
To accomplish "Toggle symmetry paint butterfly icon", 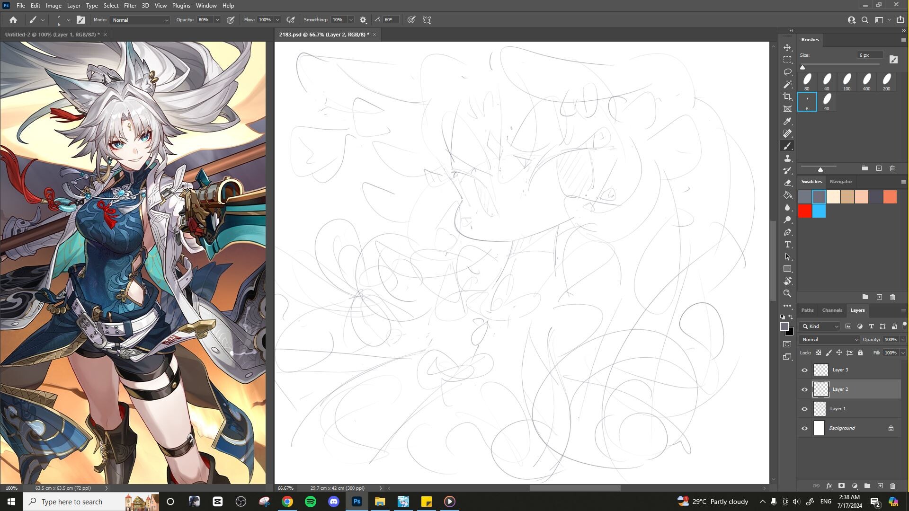I will tap(427, 20).
